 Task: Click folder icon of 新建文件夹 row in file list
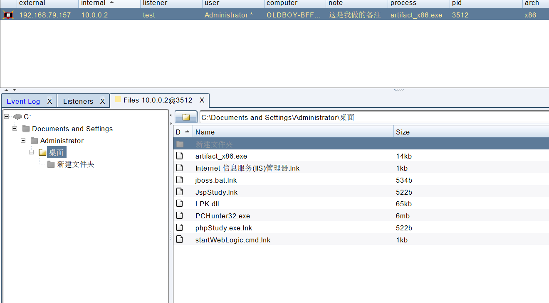180,144
